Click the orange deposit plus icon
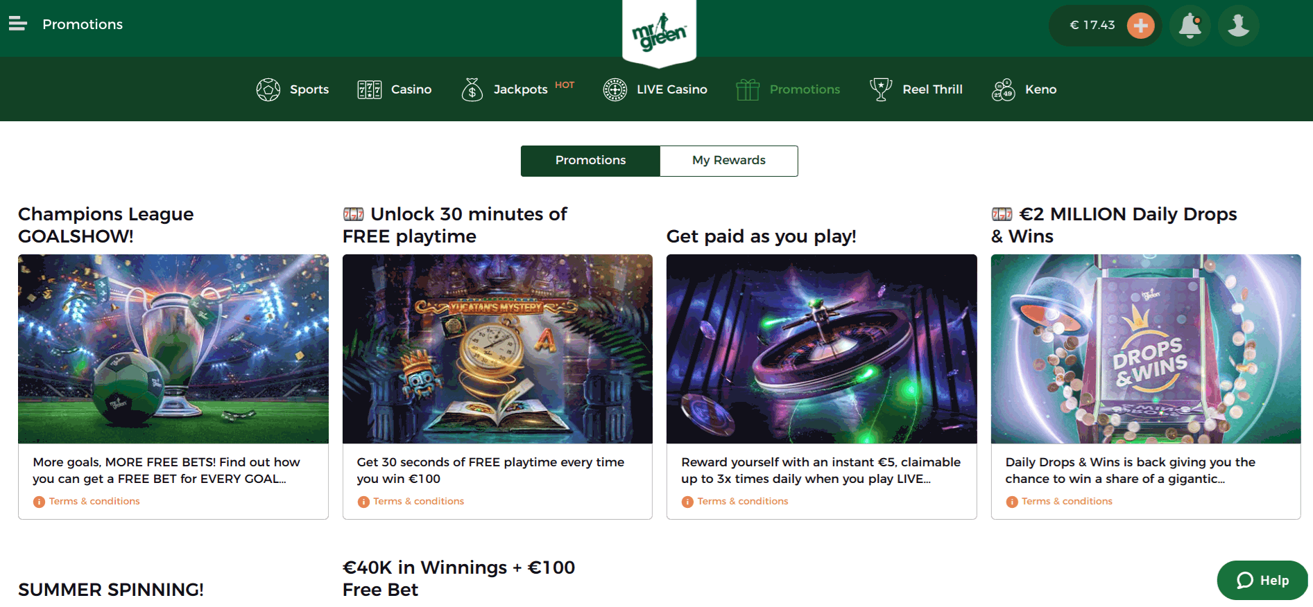1313x607 pixels. tap(1140, 26)
